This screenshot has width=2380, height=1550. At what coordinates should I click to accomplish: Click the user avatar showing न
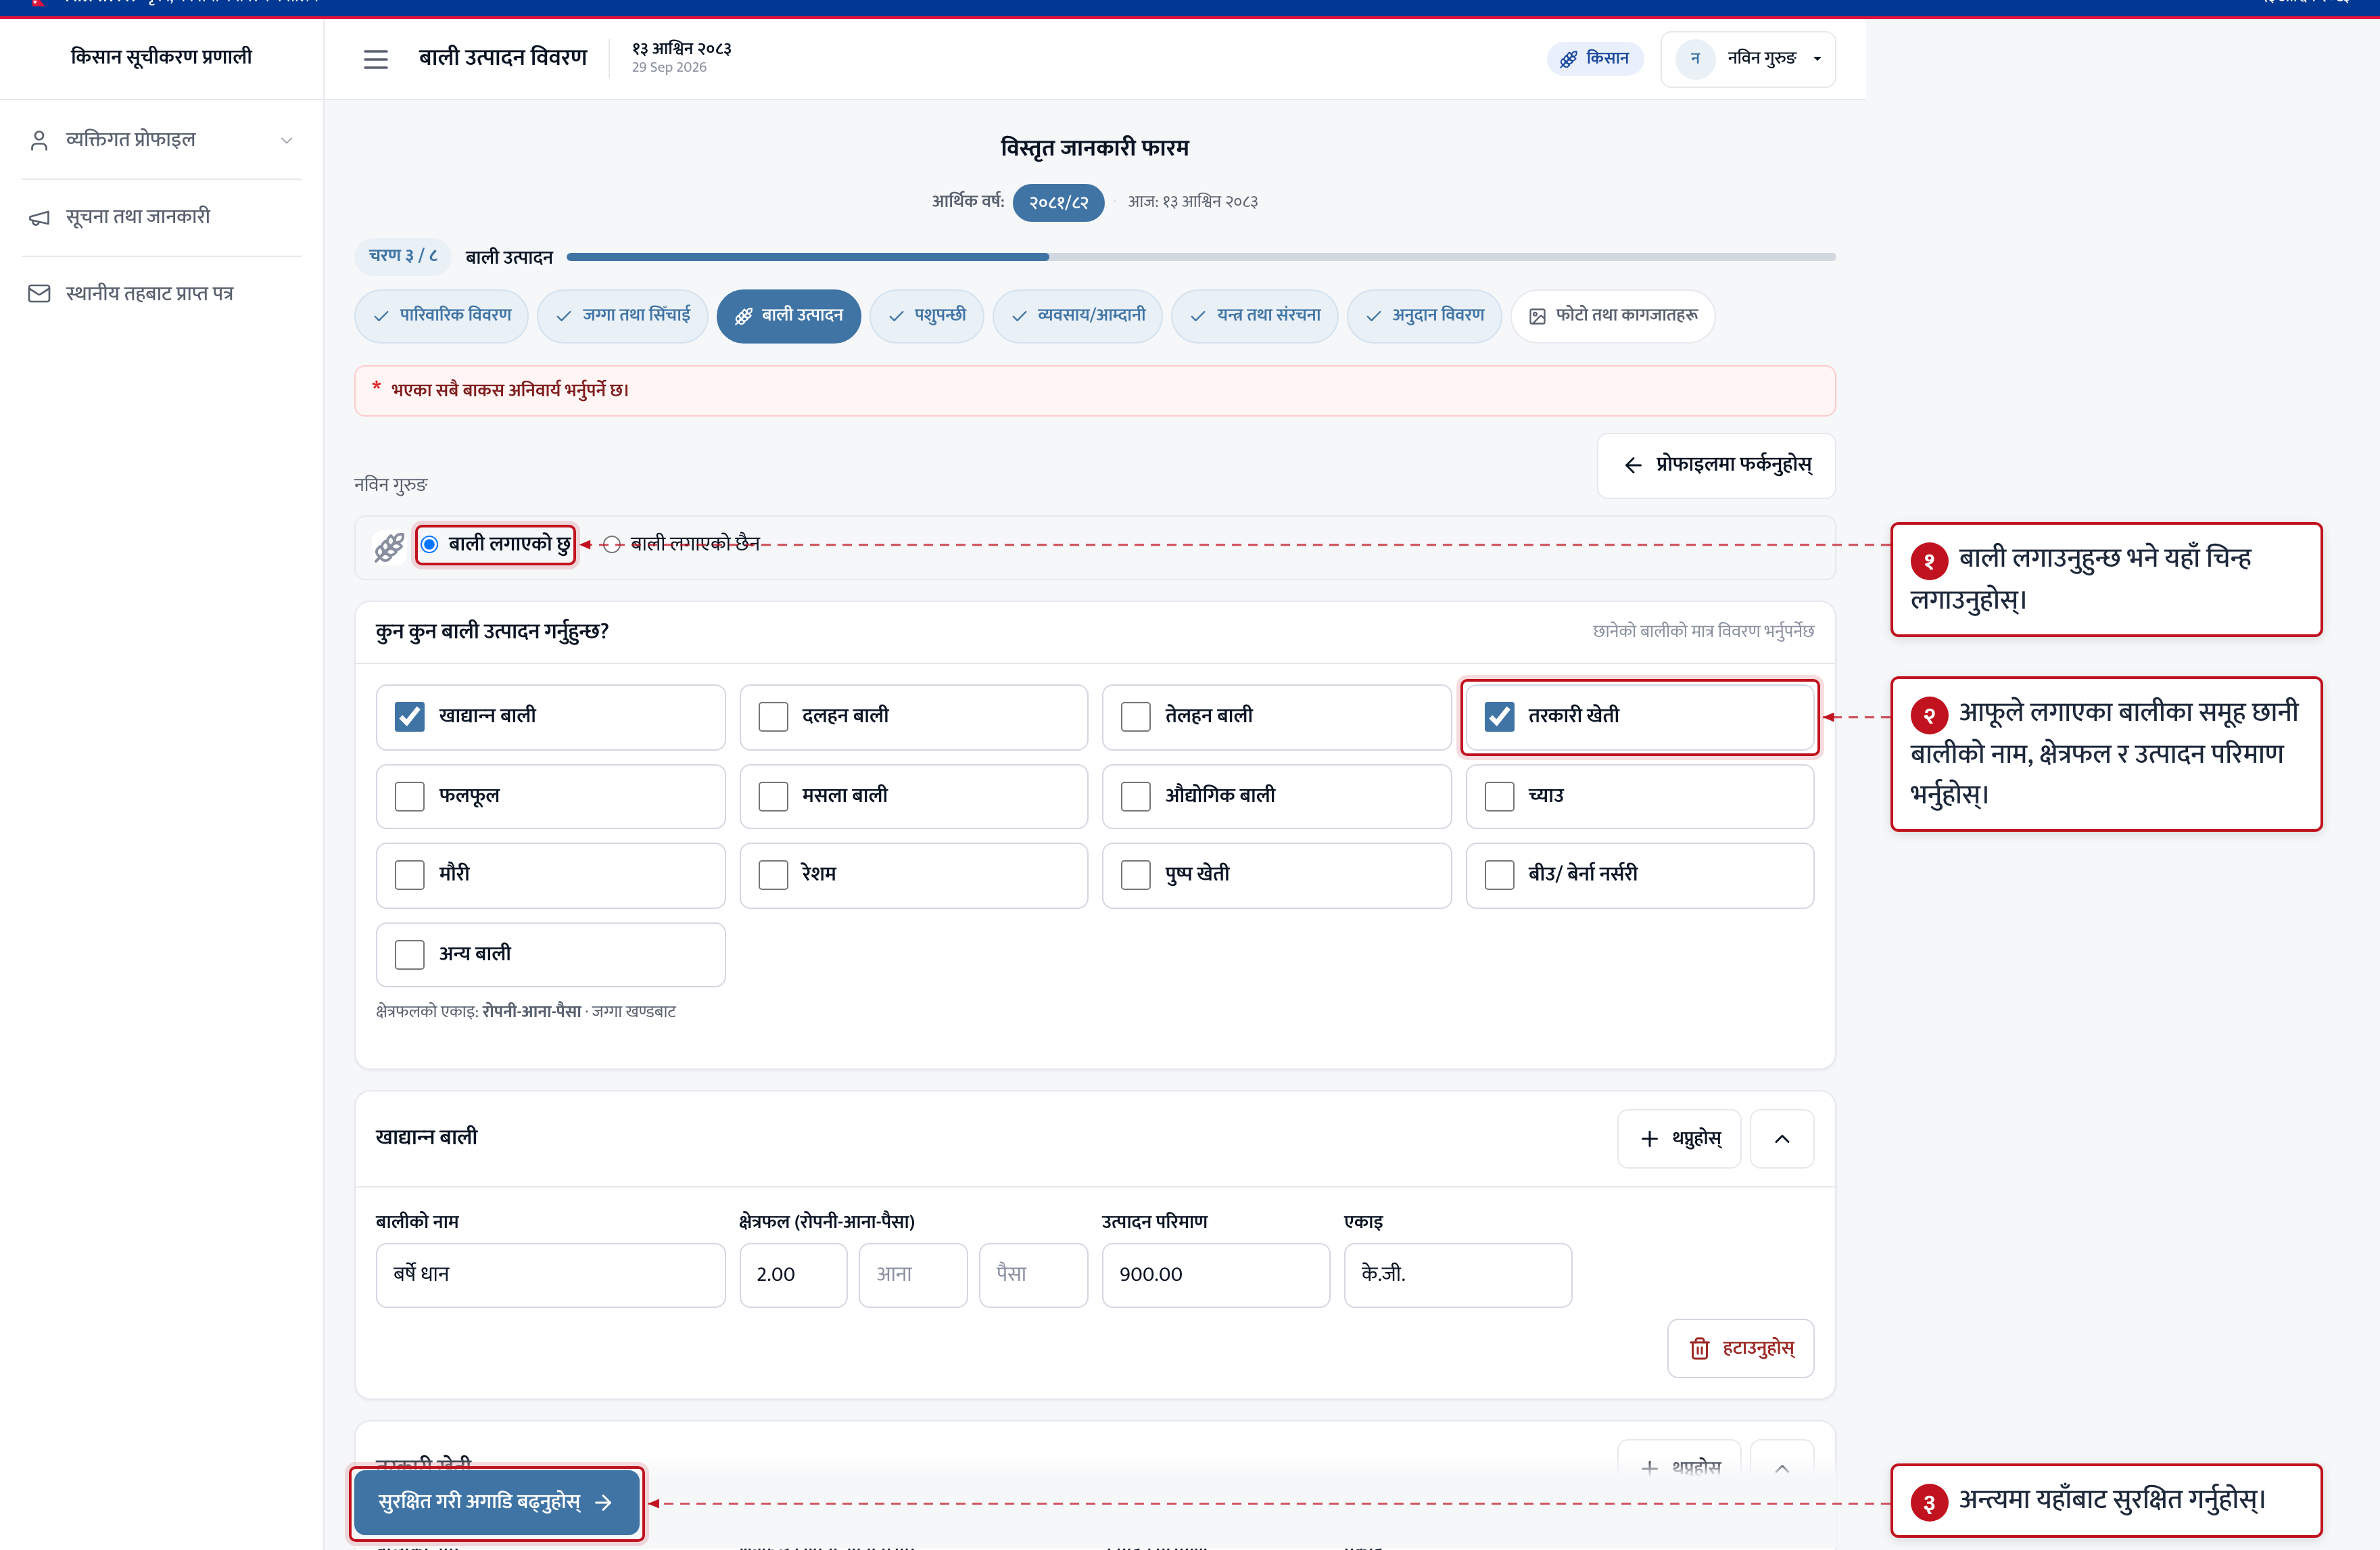click(1695, 58)
